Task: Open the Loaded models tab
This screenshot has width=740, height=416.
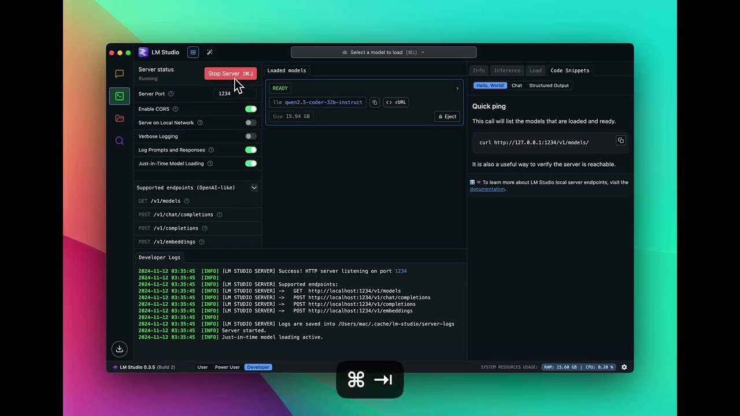Action: [x=287, y=70]
